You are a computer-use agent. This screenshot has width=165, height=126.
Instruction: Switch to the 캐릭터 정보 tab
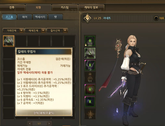click(91, 7)
